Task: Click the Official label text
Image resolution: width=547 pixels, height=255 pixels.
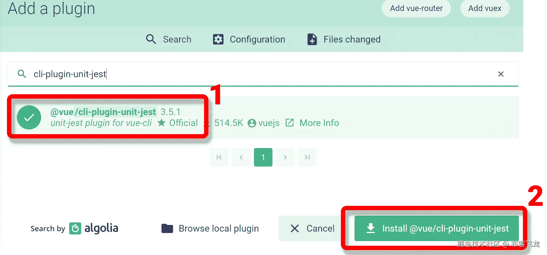Action: [x=183, y=123]
